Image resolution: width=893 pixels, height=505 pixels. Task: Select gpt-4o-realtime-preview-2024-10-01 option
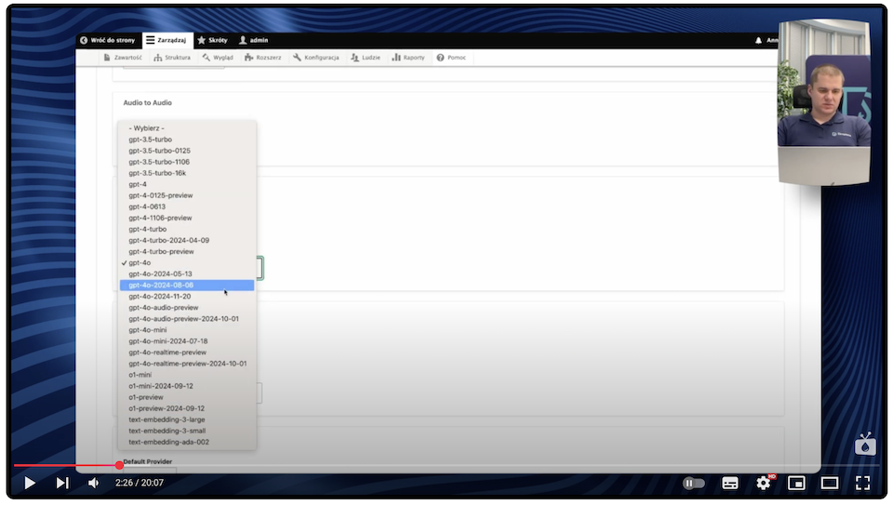[187, 364]
